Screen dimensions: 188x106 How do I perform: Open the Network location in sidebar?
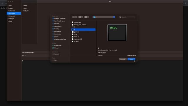tap(57, 54)
